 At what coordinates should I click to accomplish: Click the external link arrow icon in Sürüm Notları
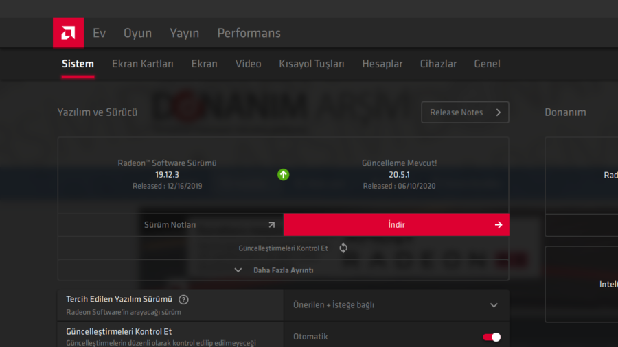pos(271,225)
